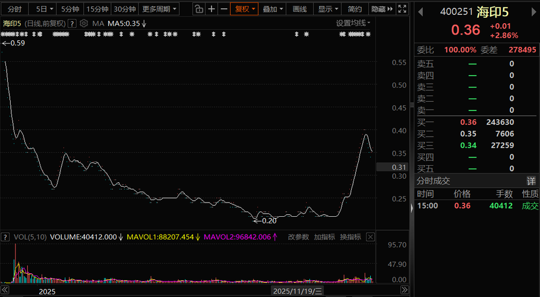Image resolution: width=540 pixels, height=297 pixels.
Task: Select the 5分钟 period tab
Action: coord(70,9)
